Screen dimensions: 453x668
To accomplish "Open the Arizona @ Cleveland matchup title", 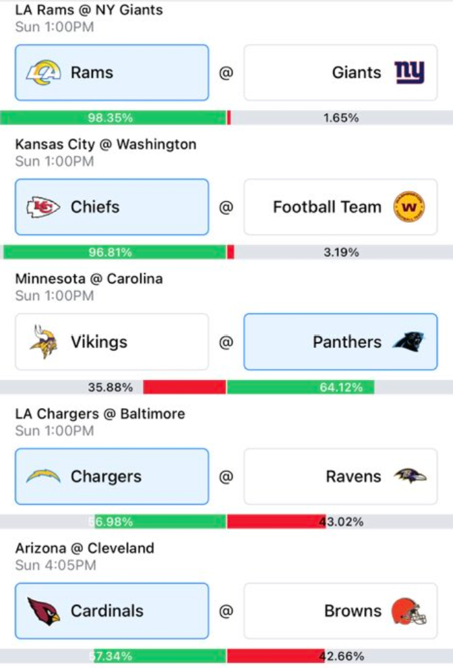I will coord(85,548).
